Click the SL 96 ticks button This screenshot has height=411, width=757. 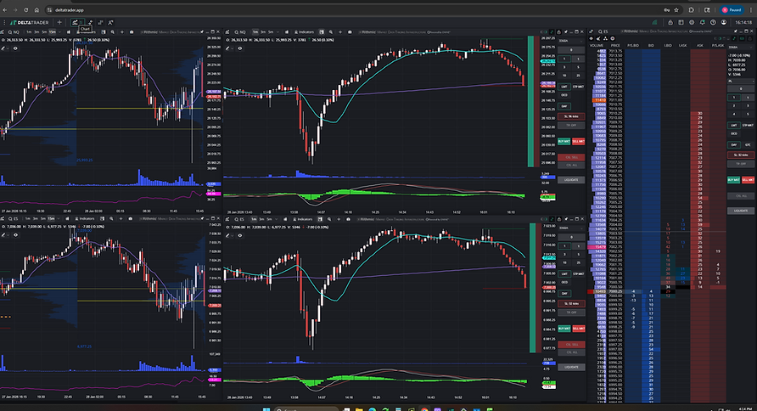coord(572,116)
